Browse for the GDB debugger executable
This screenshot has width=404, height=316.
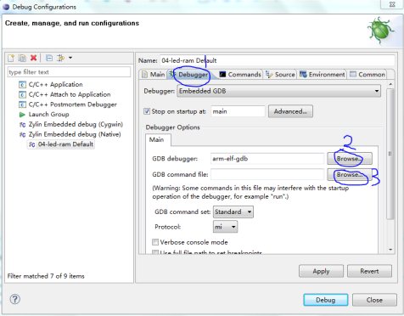click(x=350, y=159)
